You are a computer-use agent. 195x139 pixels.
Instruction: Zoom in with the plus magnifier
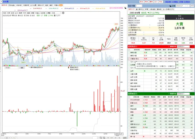pos(104,138)
